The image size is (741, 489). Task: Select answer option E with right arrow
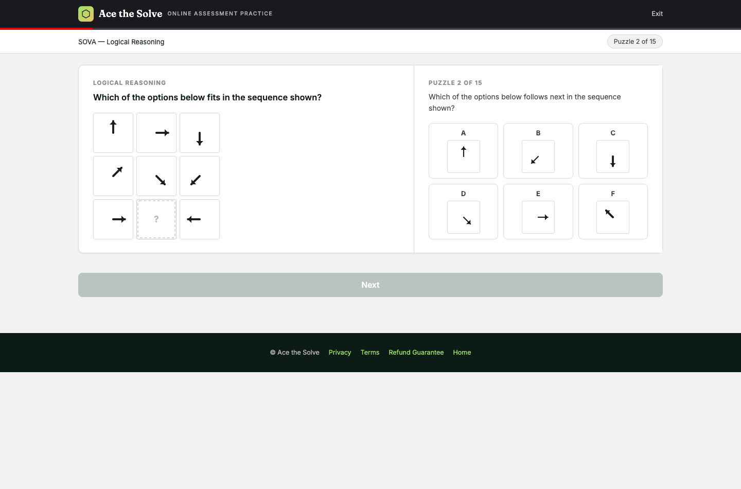[538, 212]
